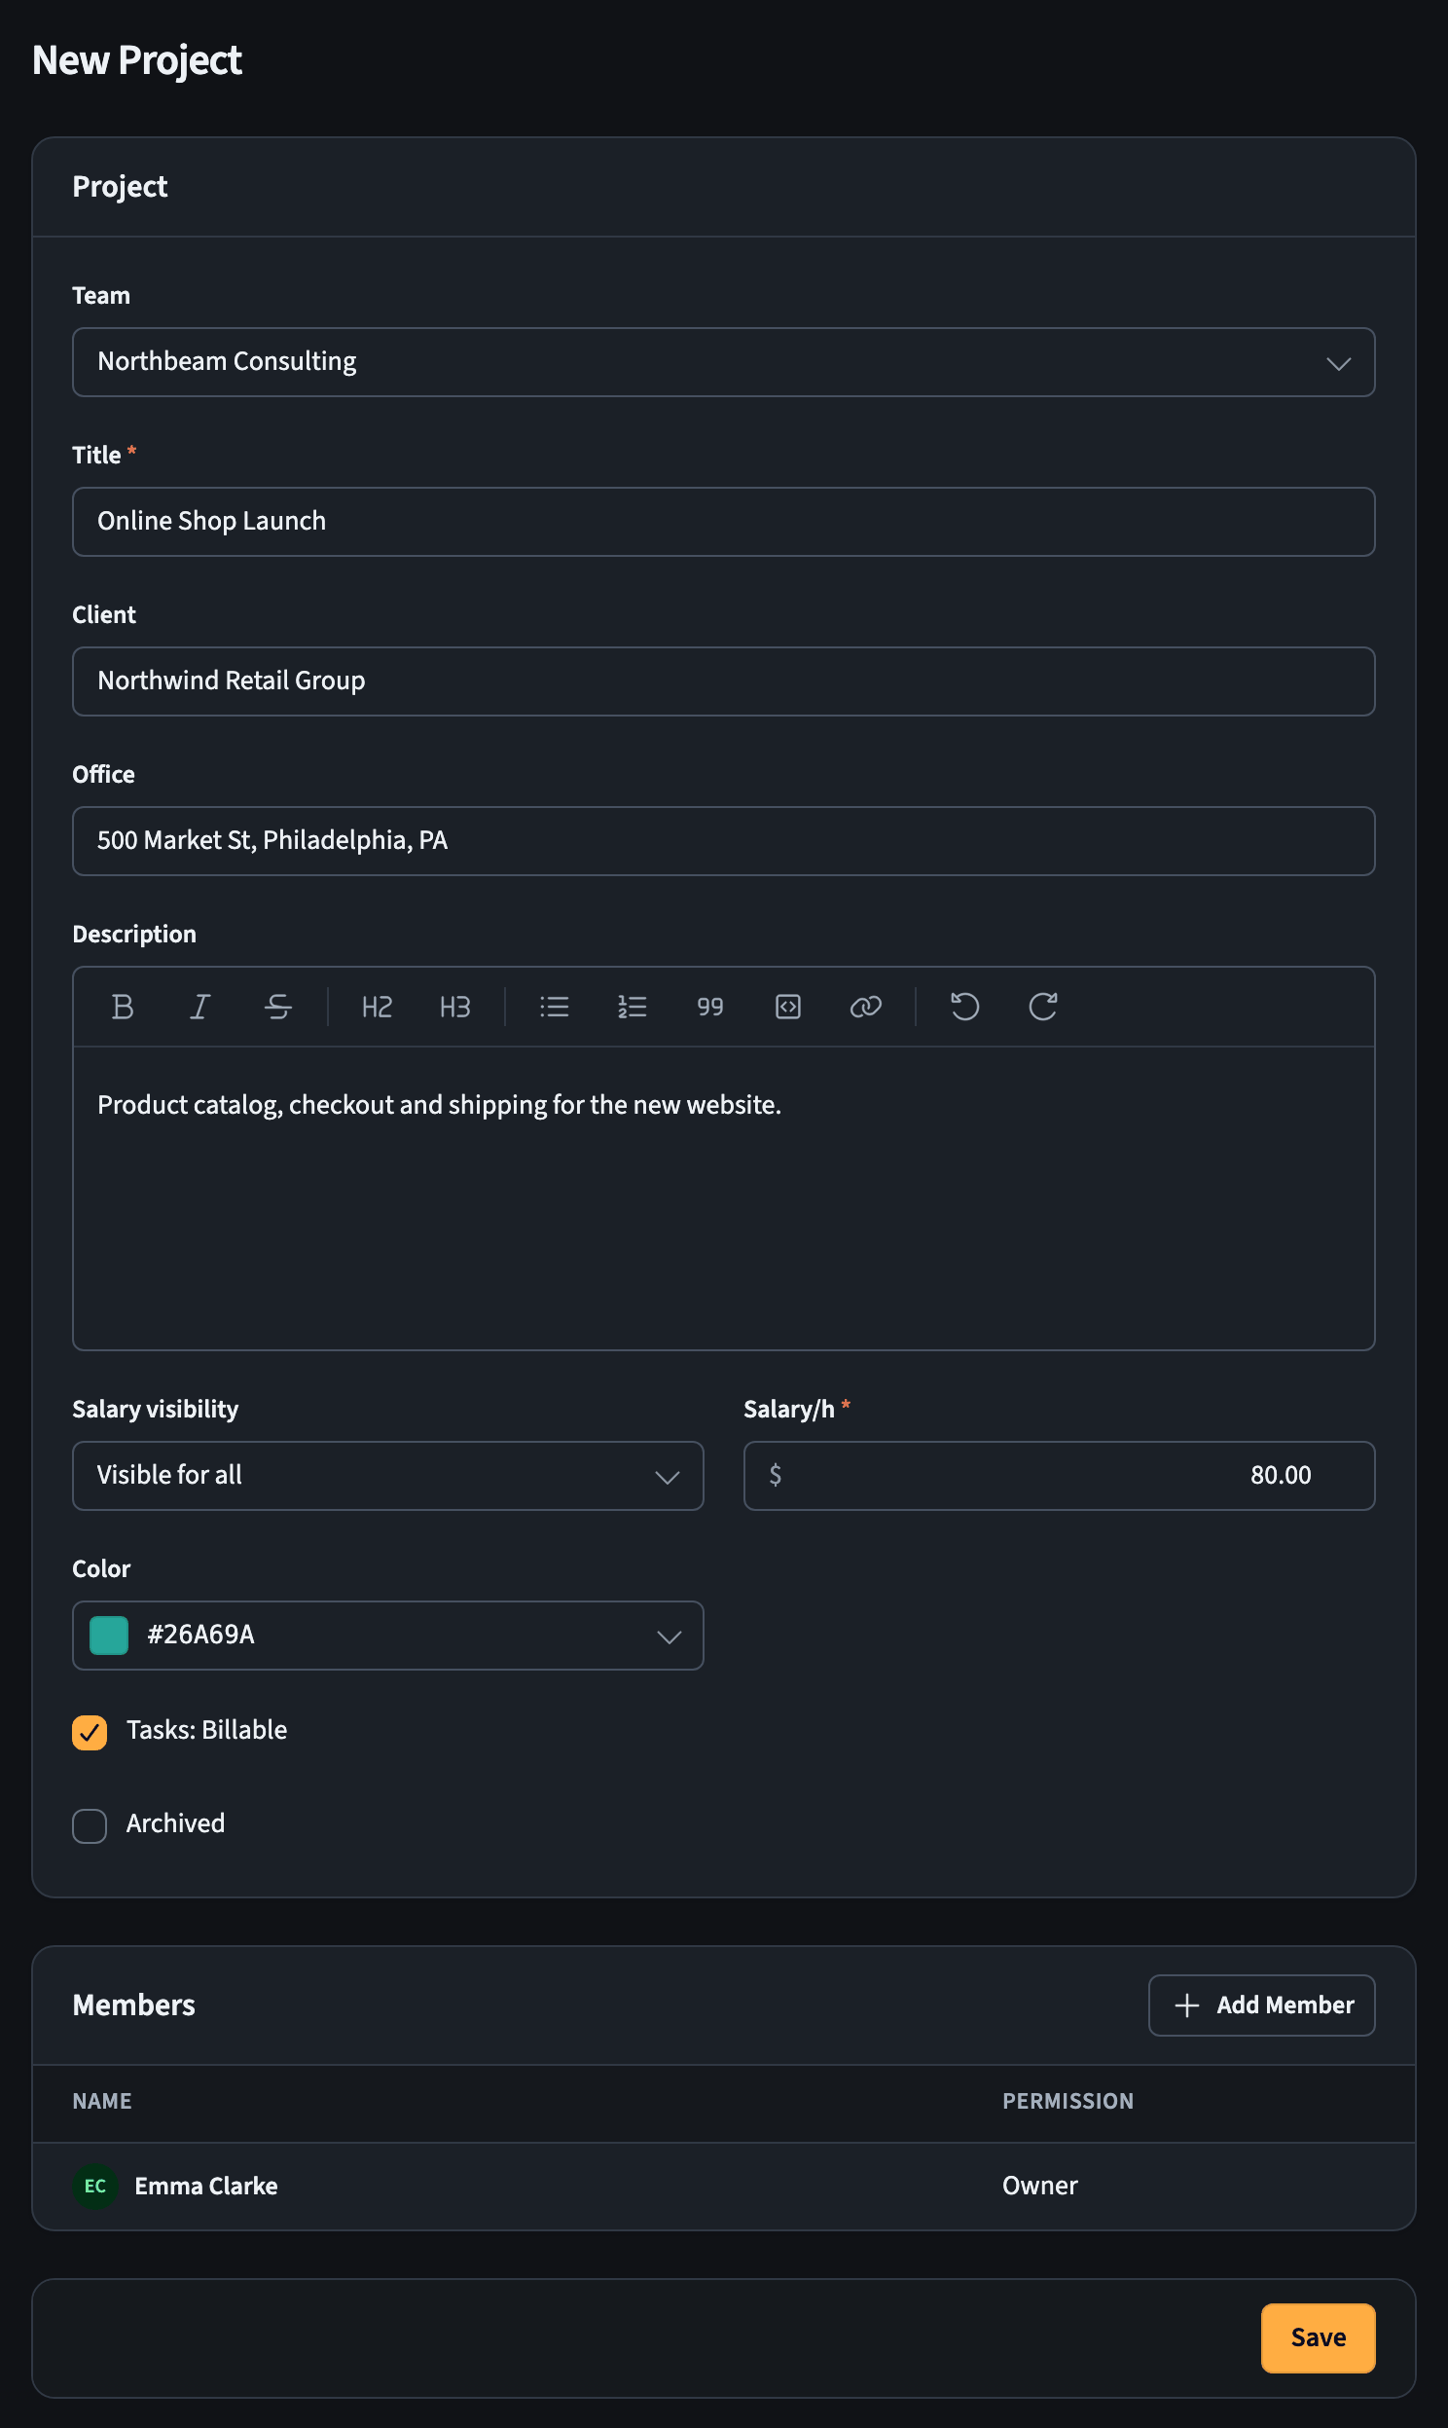Click the teal #26A69A color swatch
Viewport: 1448px width, 2428px height.
(109, 1636)
